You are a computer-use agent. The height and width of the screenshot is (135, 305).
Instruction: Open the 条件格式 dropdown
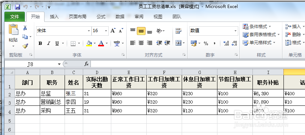[x=256, y=27]
